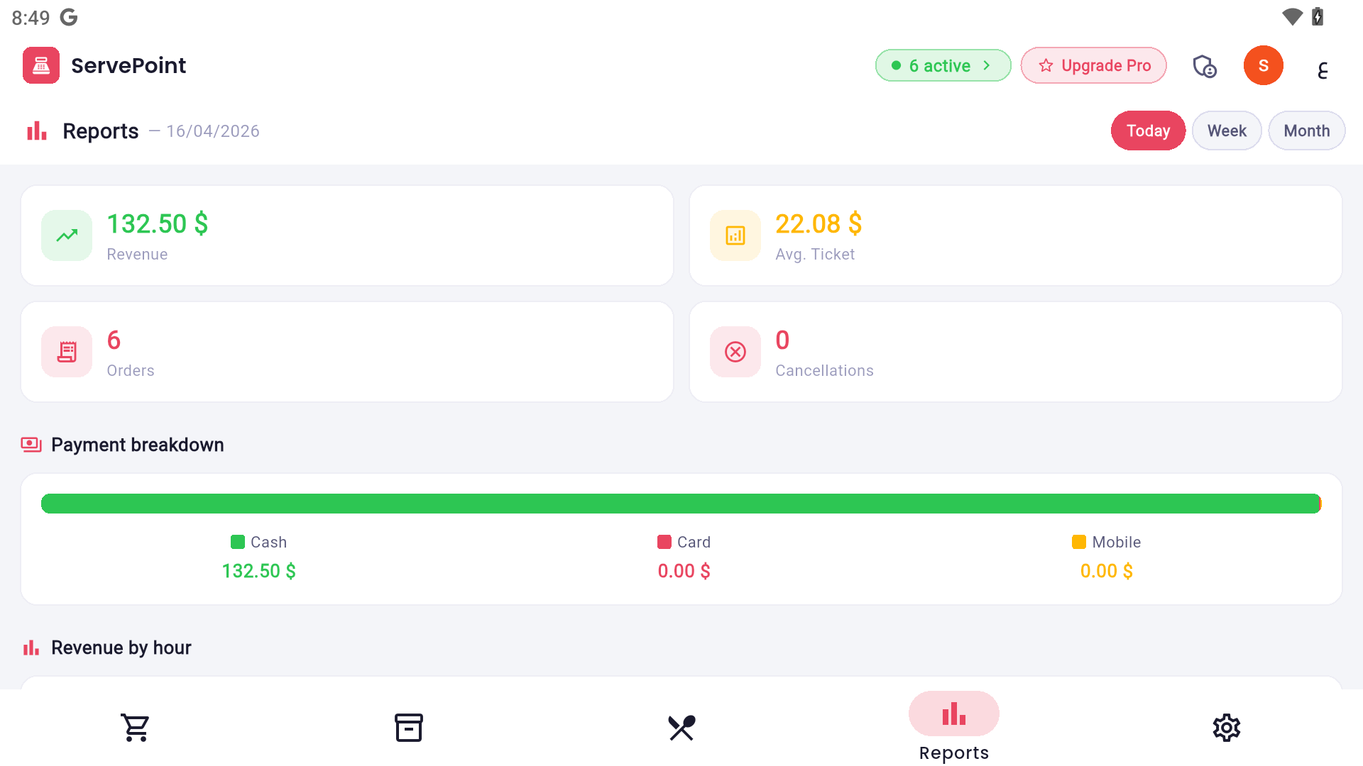This screenshot has width=1363, height=766.
Task: Click the green payment breakdown bar
Action: (681, 503)
